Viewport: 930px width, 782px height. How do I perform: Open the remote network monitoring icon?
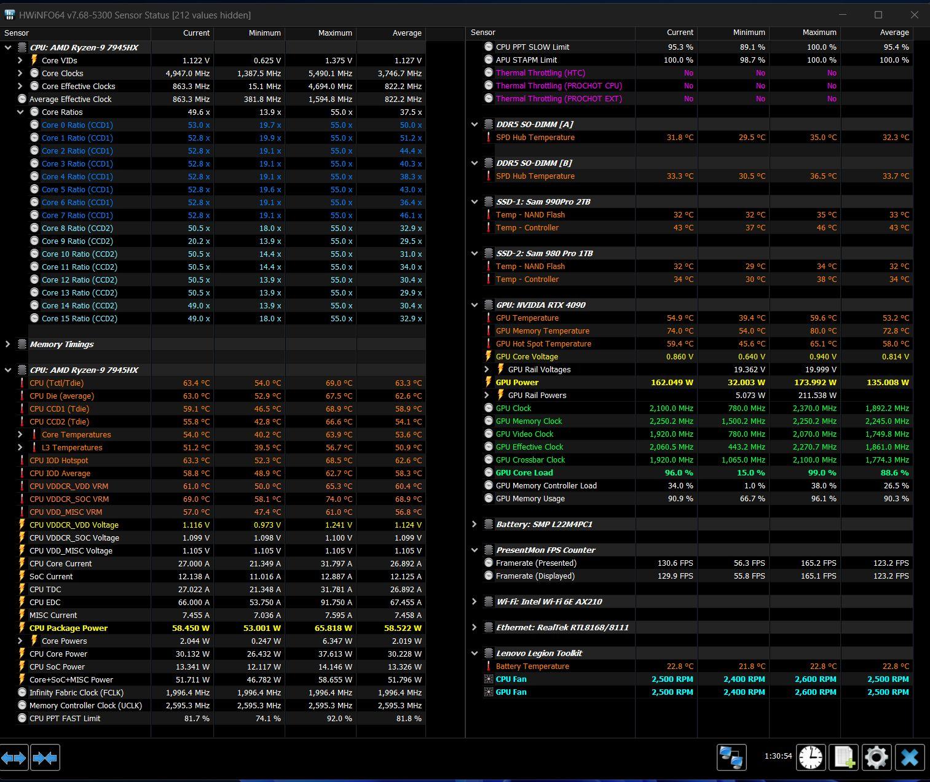[x=731, y=757]
